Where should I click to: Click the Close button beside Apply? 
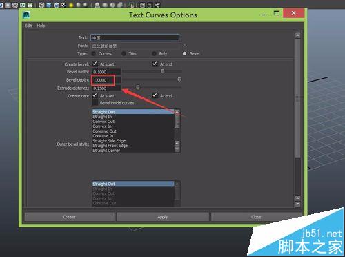point(256,217)
